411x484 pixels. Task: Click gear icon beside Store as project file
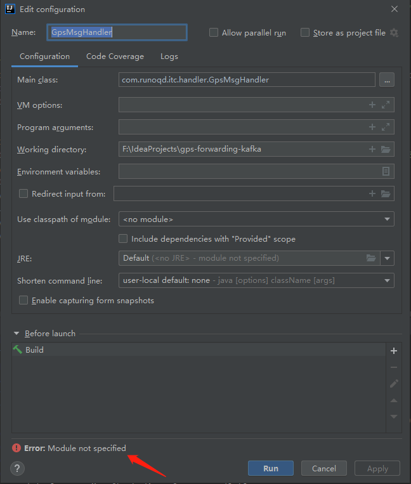pos(394,32)
